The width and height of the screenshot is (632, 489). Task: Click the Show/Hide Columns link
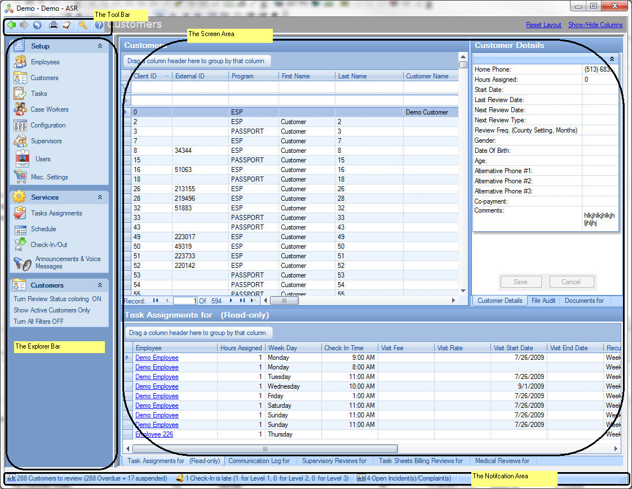(x=595, y=25)
